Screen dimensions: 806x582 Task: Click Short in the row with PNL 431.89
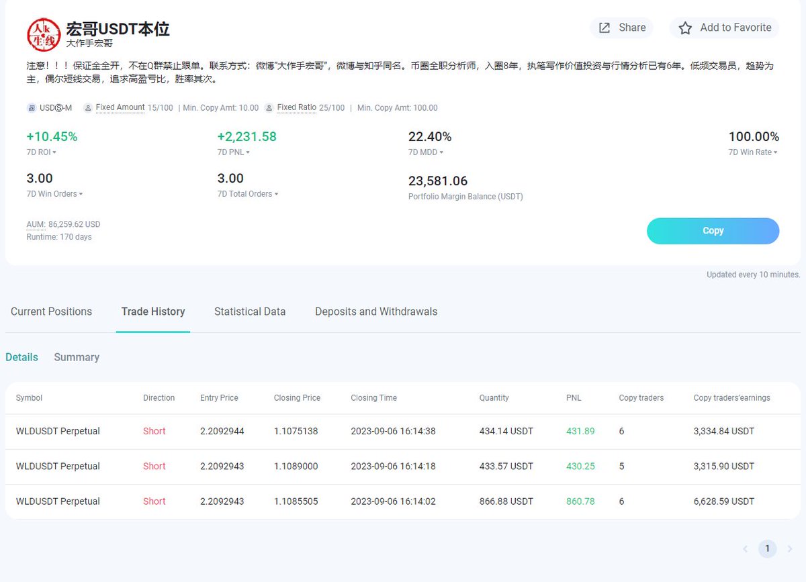tap(154, 431)
